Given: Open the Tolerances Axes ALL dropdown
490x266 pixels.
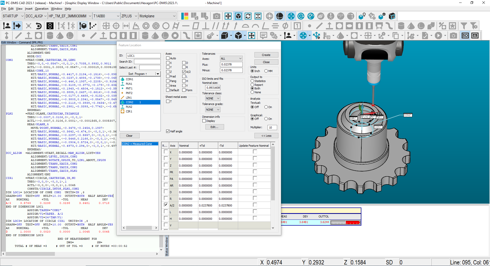Looking at the screenshot, I should pyautogui.click(x=231, y=59).
